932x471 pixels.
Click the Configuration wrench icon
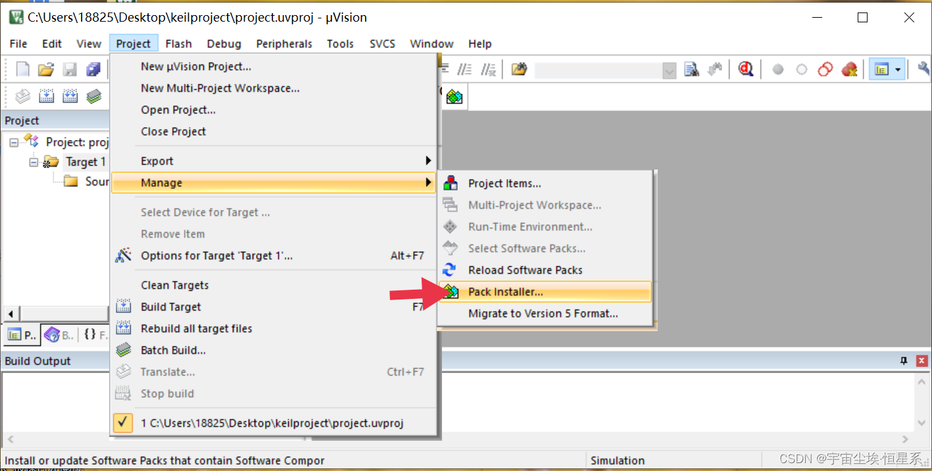924,69
